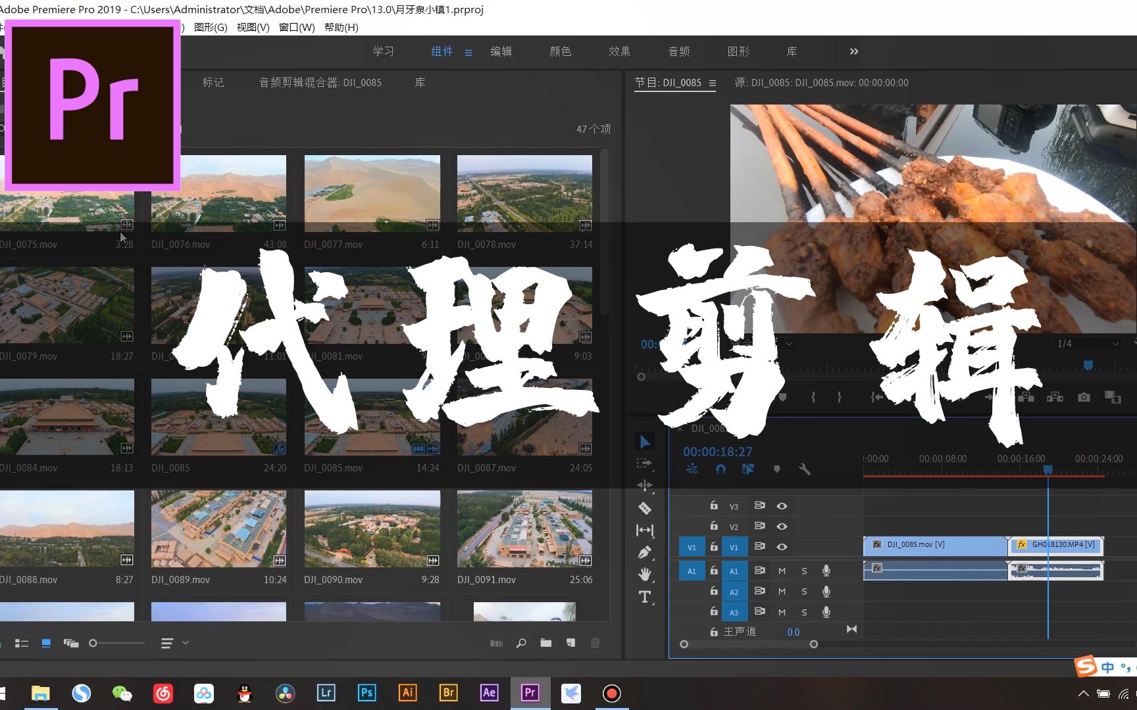The width and height of the screenshot is (1137, 710).
Task: Click Mark Out bracket in Program monitor
Action: click(x=839, y=397)
